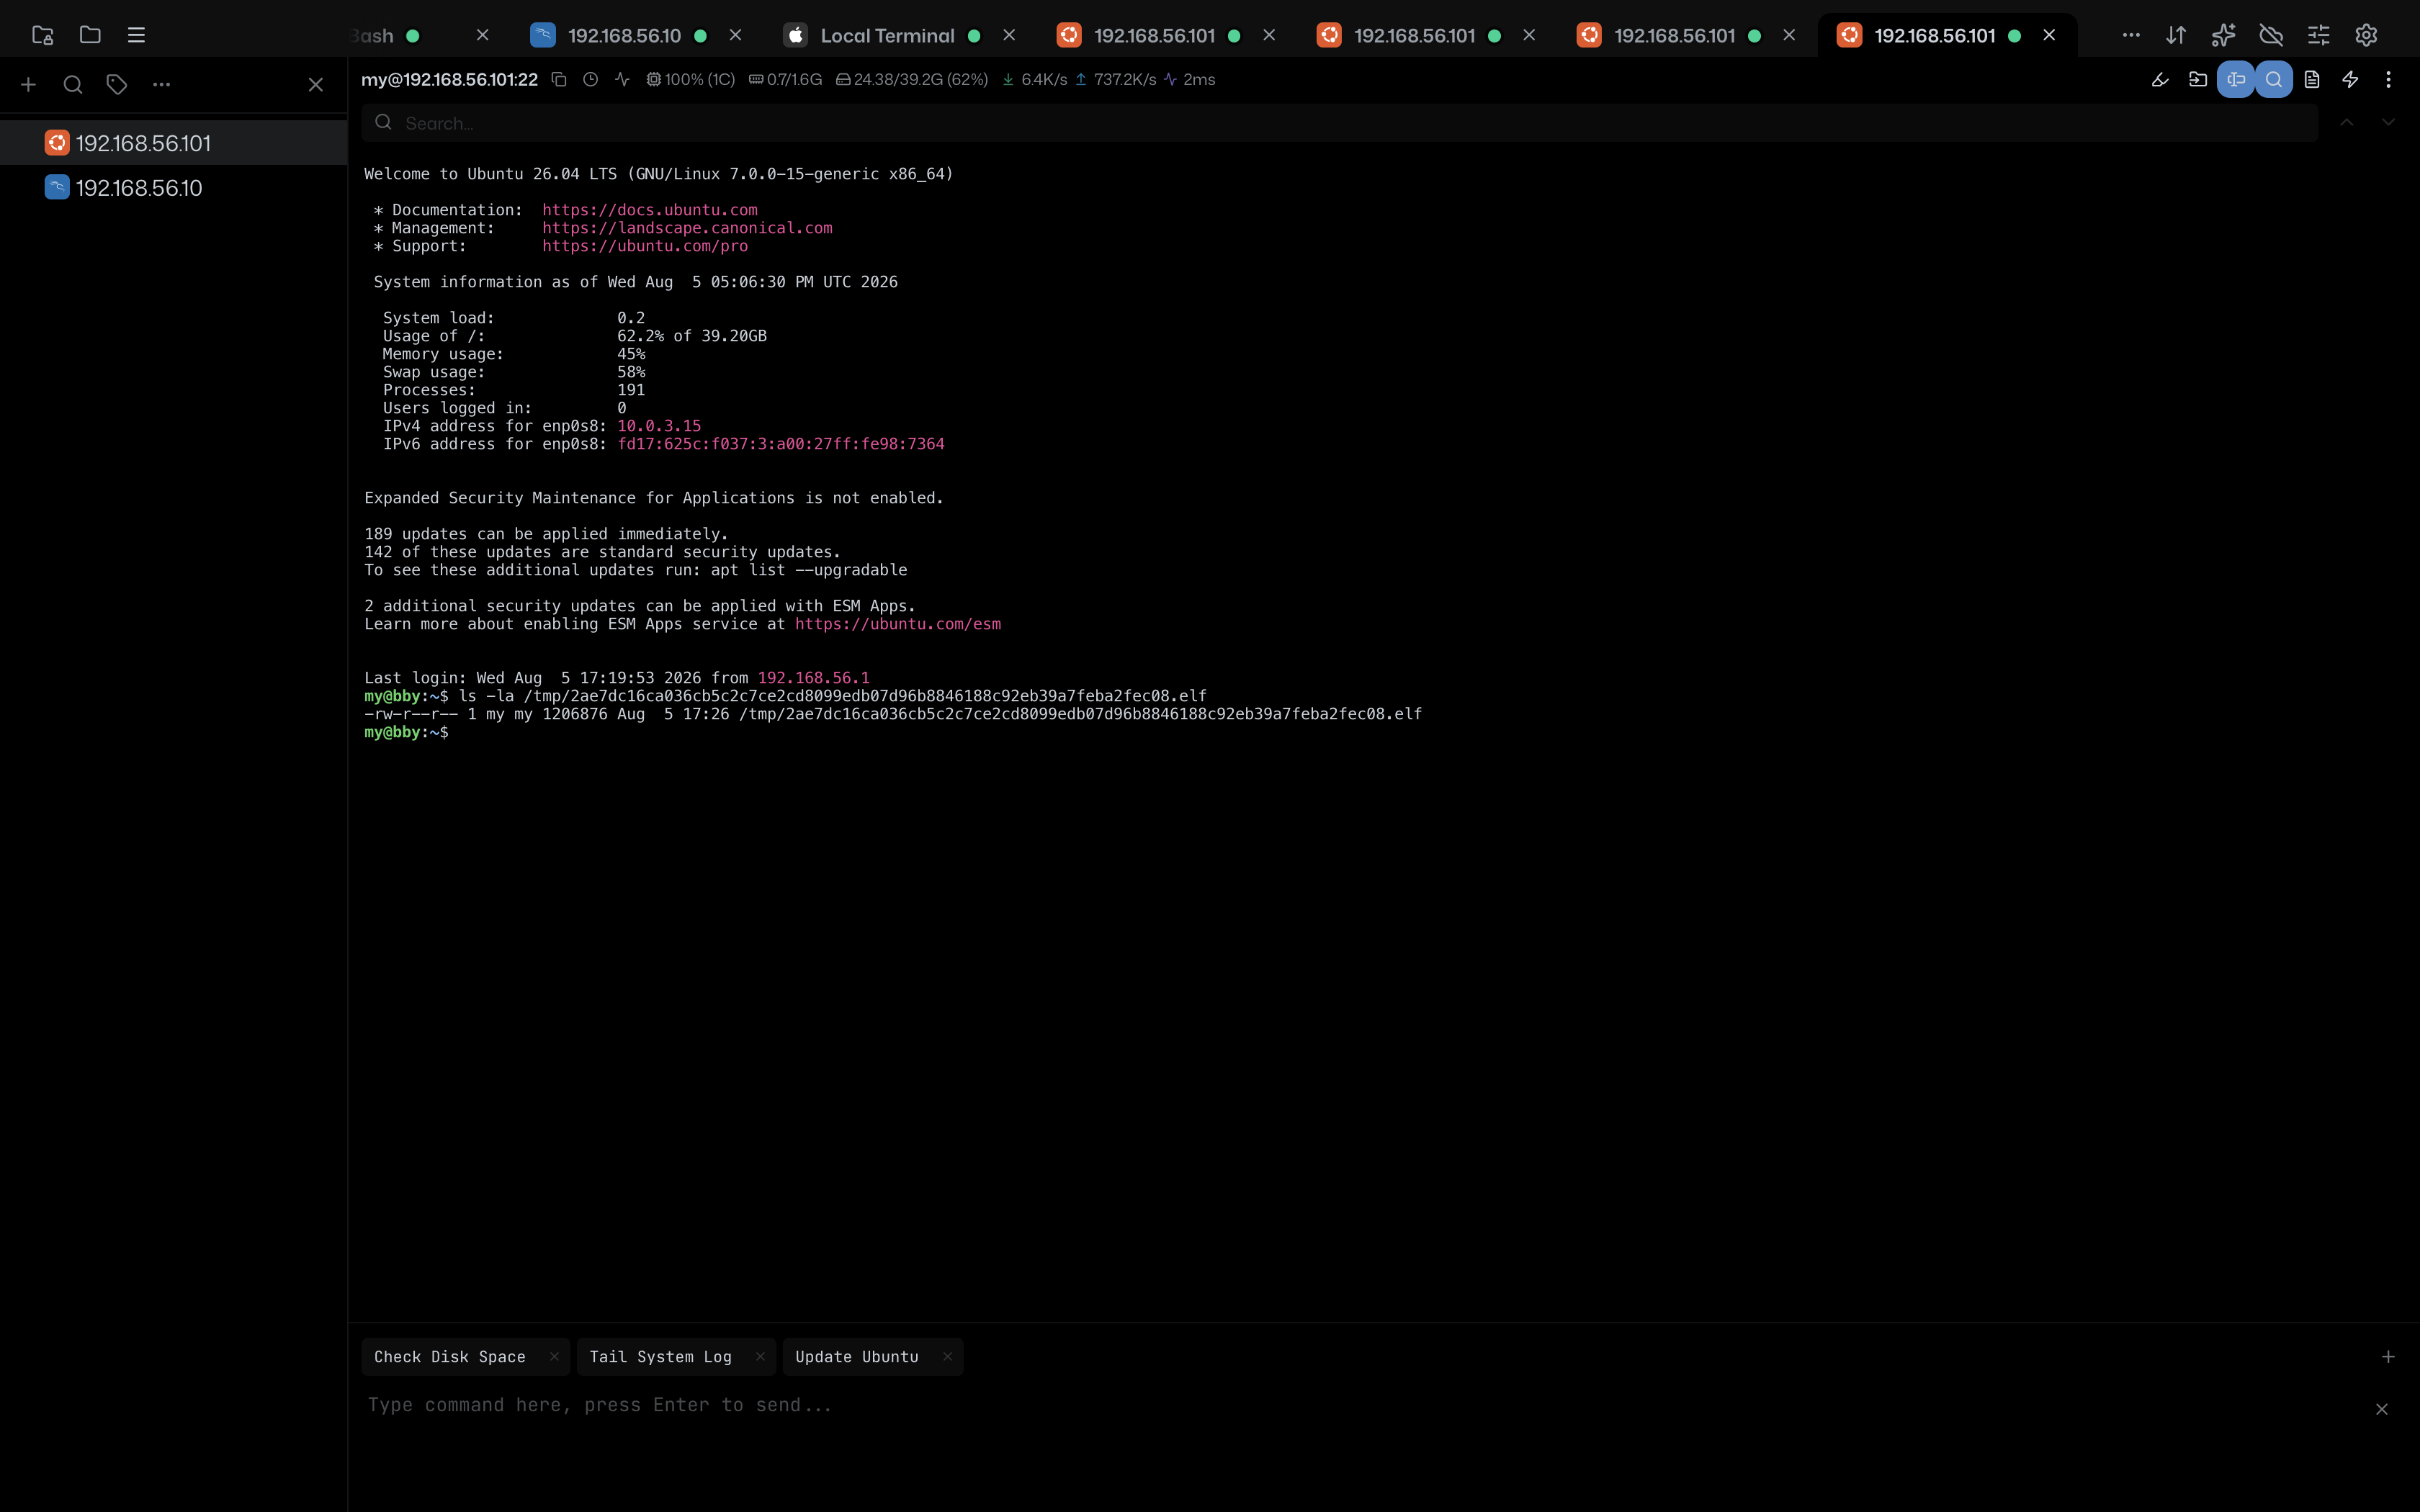Remove the Check Disk Space snippet
2420x1512 pixels.
tap(554, 1357)
